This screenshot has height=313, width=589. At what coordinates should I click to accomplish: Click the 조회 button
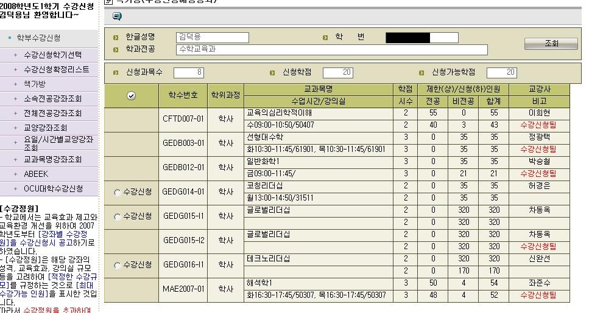point(551,44)
